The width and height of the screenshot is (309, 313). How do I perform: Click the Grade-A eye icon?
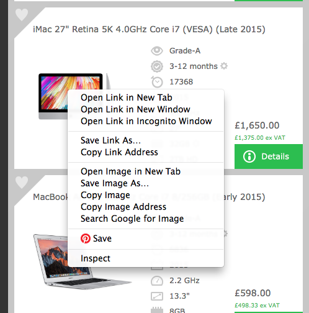click(x=157, y=51)
